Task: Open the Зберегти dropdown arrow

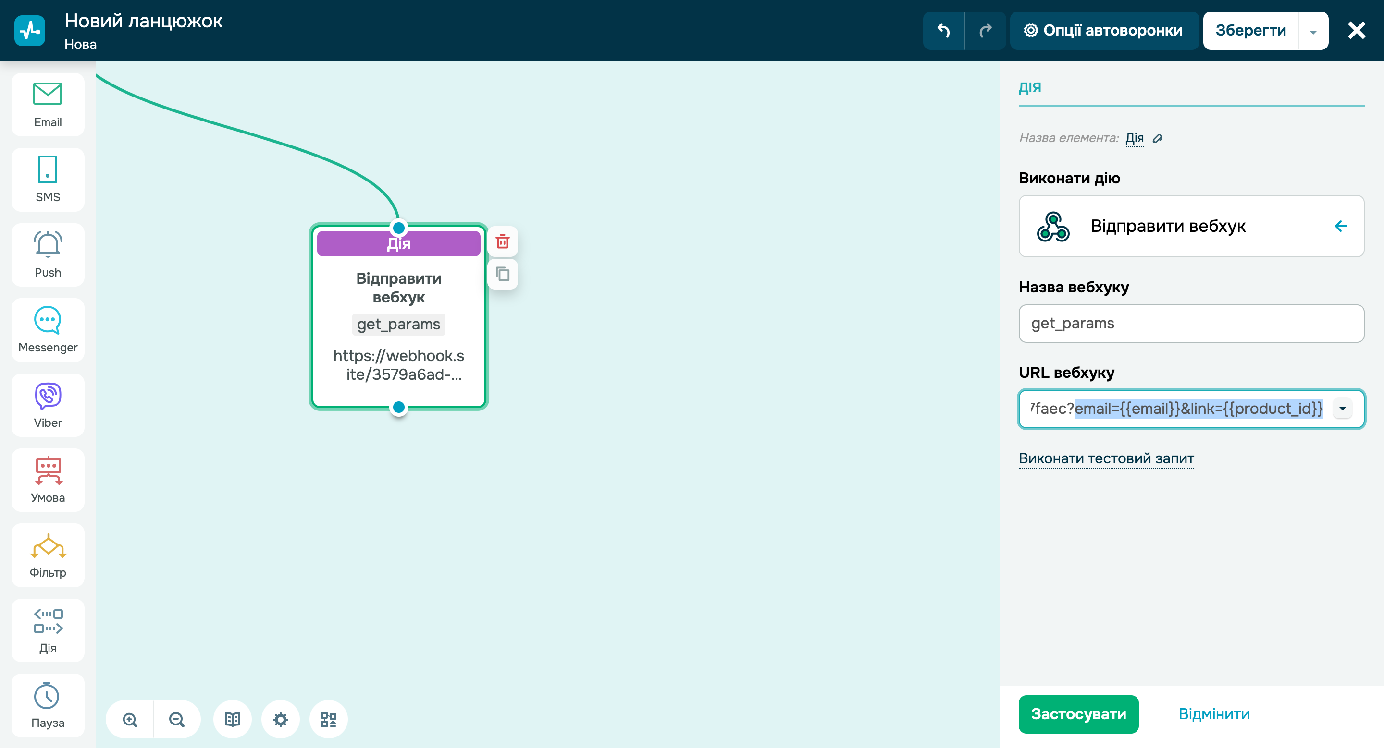Action: pos(1313,32)
